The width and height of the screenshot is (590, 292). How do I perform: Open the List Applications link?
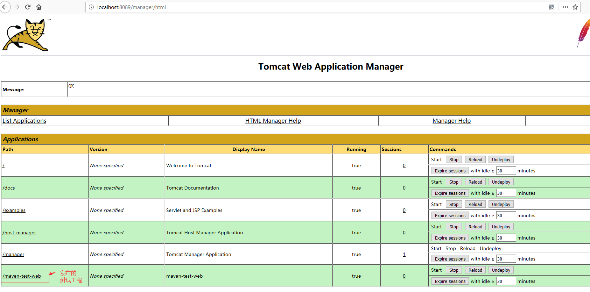24,121
